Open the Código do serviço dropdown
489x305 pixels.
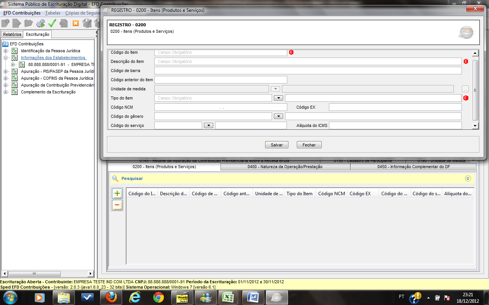click(208, 125)
